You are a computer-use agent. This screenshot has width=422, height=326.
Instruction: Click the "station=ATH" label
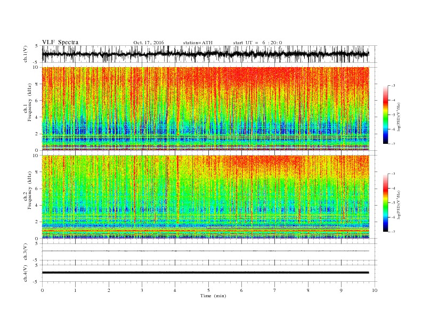pyautogui.click(x=198, y=43)
